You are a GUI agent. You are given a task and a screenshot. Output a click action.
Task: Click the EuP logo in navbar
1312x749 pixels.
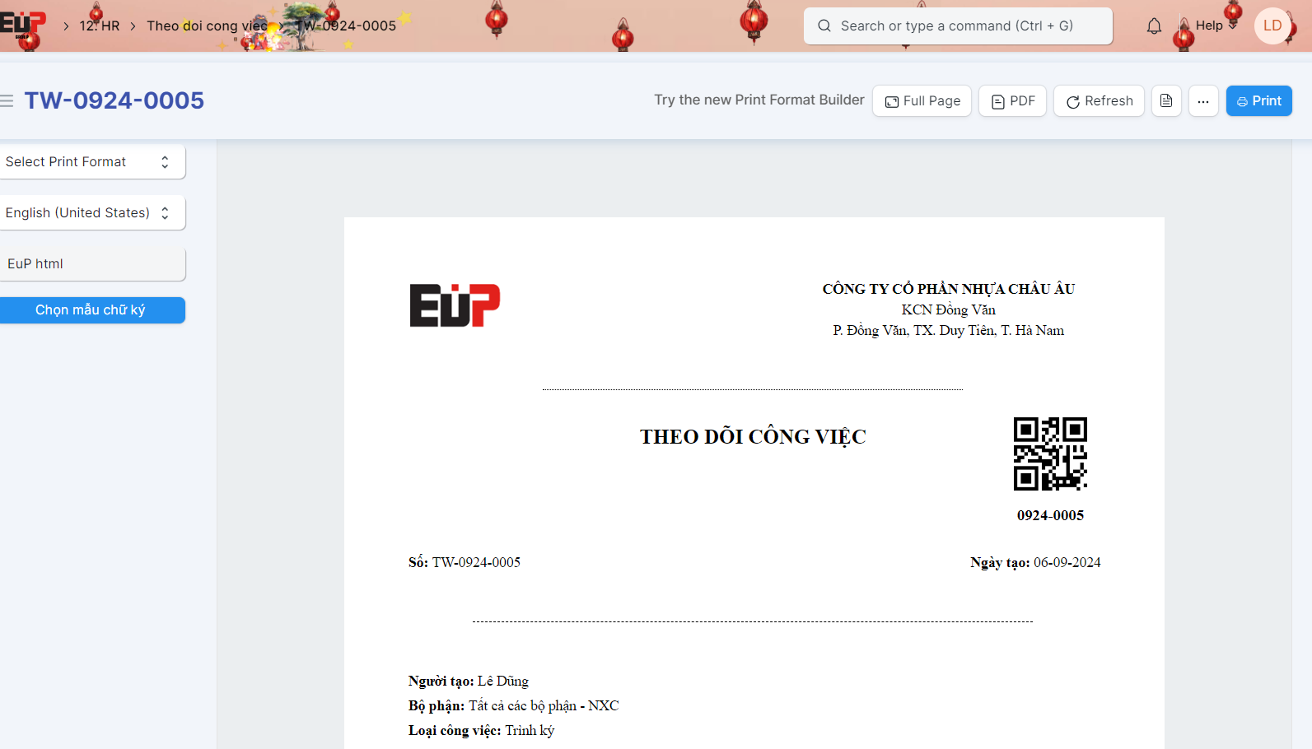click(x=21, y=25)
